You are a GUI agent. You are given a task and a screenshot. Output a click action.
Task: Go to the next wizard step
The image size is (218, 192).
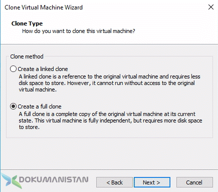[152, 182]
